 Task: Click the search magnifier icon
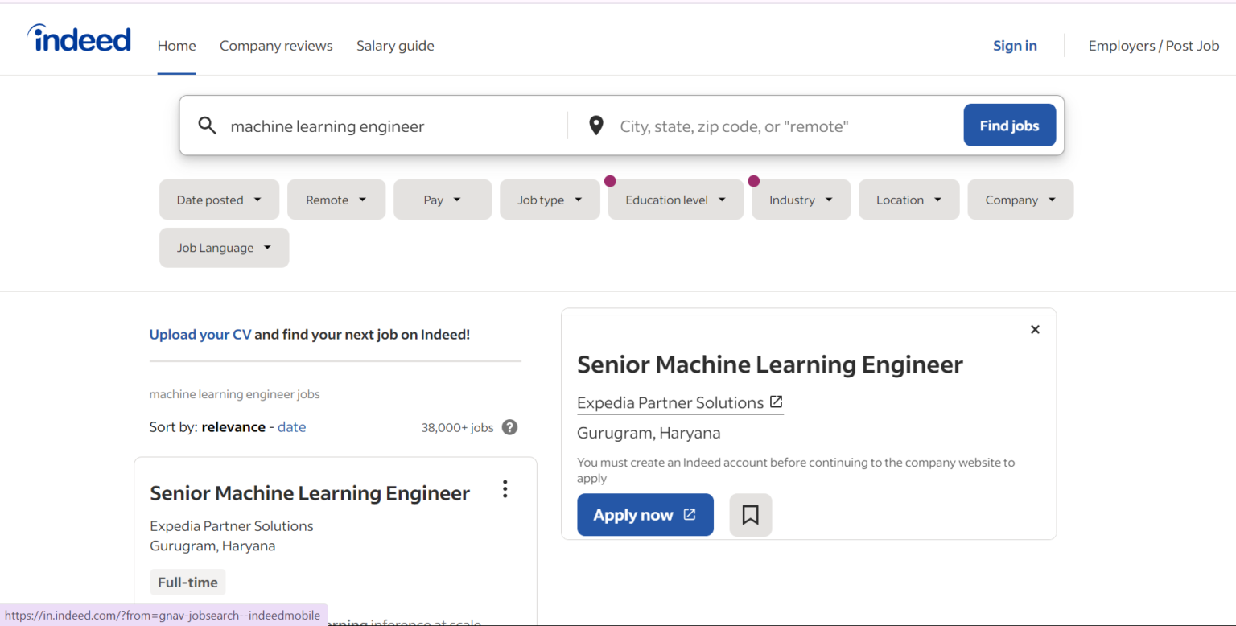pos(207,126)
